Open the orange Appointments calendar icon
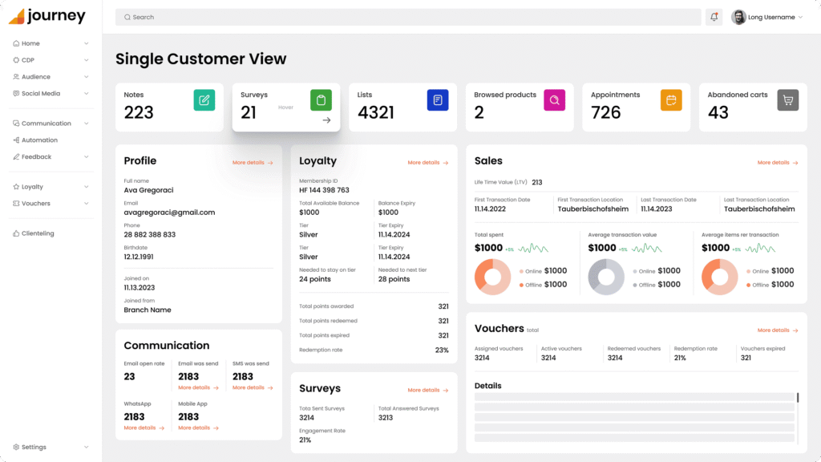 (x=671, y=100)
